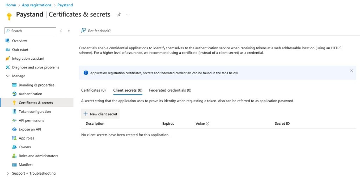This screenshot has height=182, width=360.
Task: Collapse the sidebar with double chevron
Action: pyautogui.click(x=69, y=31)
